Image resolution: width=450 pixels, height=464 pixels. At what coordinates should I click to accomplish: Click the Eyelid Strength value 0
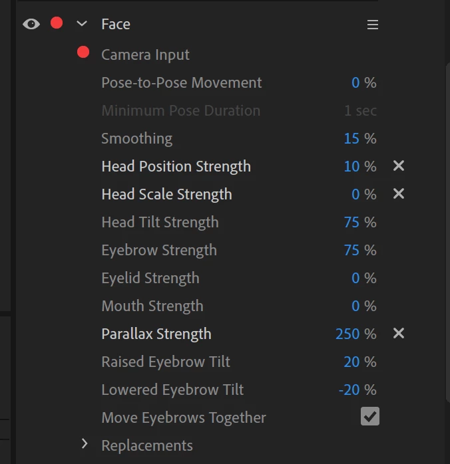click(x=355, y=279)
